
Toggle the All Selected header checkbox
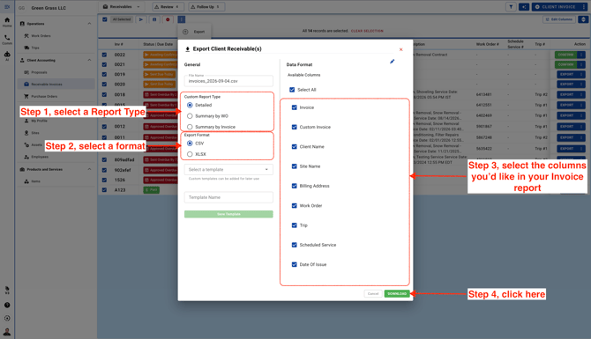tap(104, 19)
